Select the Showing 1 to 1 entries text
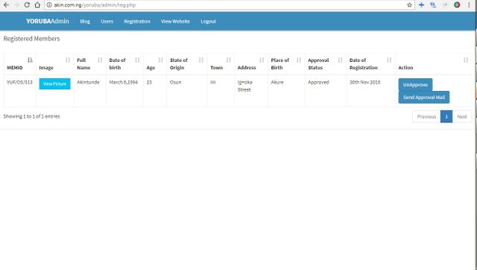Image resolution: width=477 pixels, height=270 pixels. click(31, 116)
